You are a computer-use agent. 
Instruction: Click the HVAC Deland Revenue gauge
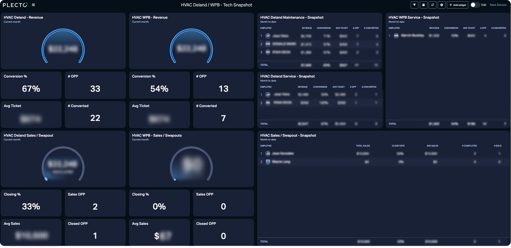[63, 47]
